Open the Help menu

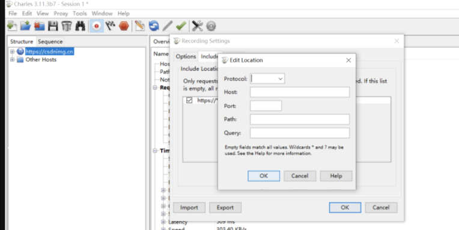tap(124, 13)
